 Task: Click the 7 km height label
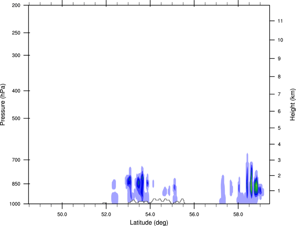[x=279, y=94]
